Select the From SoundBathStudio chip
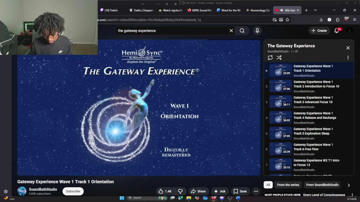Viewport: 360px width, 202px height. [x=323, y=185]
